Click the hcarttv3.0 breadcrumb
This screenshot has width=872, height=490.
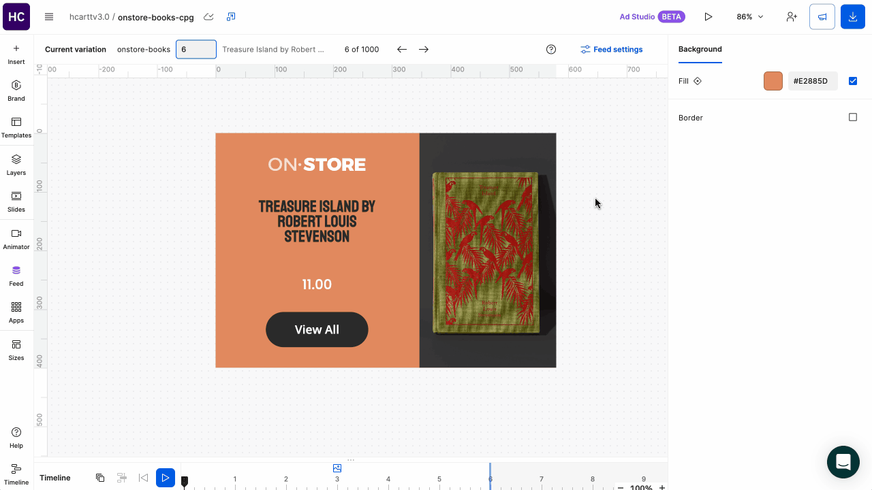point(89,17)
